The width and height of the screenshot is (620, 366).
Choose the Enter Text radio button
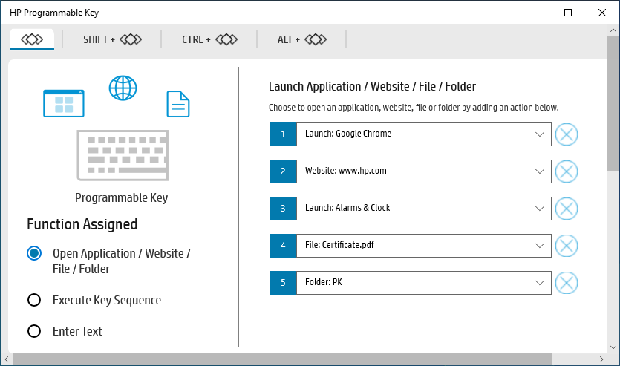click(x=34, y=331)
